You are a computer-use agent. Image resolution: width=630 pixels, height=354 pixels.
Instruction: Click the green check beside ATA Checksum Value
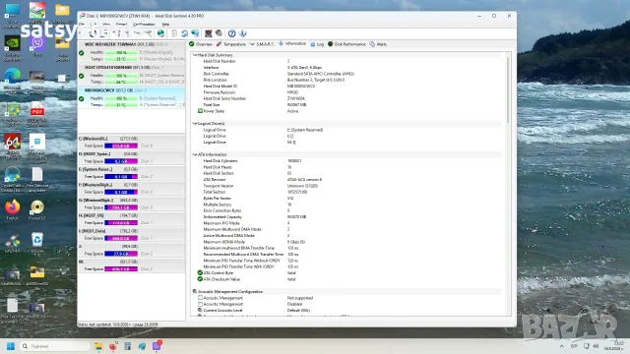[200, 279]
